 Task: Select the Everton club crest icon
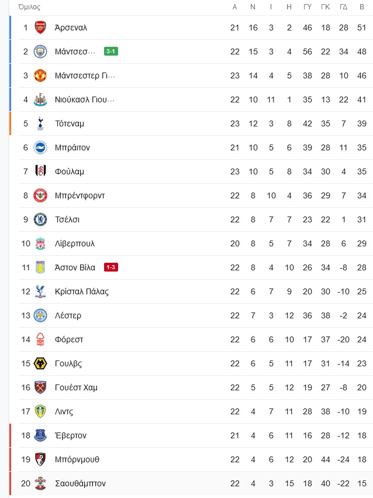[40, 435]
